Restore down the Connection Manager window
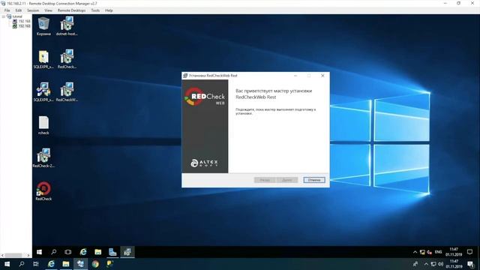 [458, 3]
